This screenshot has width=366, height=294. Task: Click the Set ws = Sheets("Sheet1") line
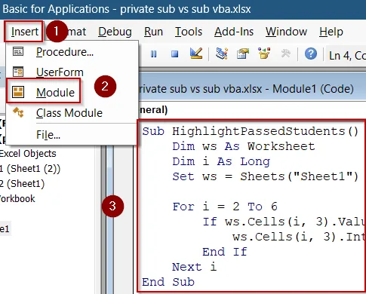[266, 176]
